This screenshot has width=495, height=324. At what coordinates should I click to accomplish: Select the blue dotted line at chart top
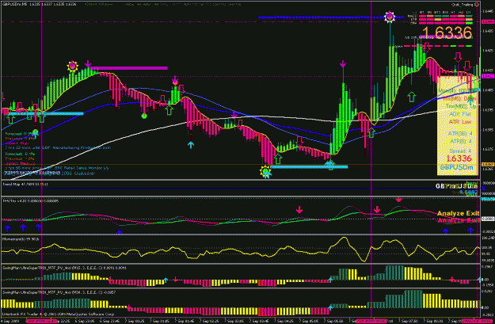coord(330,17)
